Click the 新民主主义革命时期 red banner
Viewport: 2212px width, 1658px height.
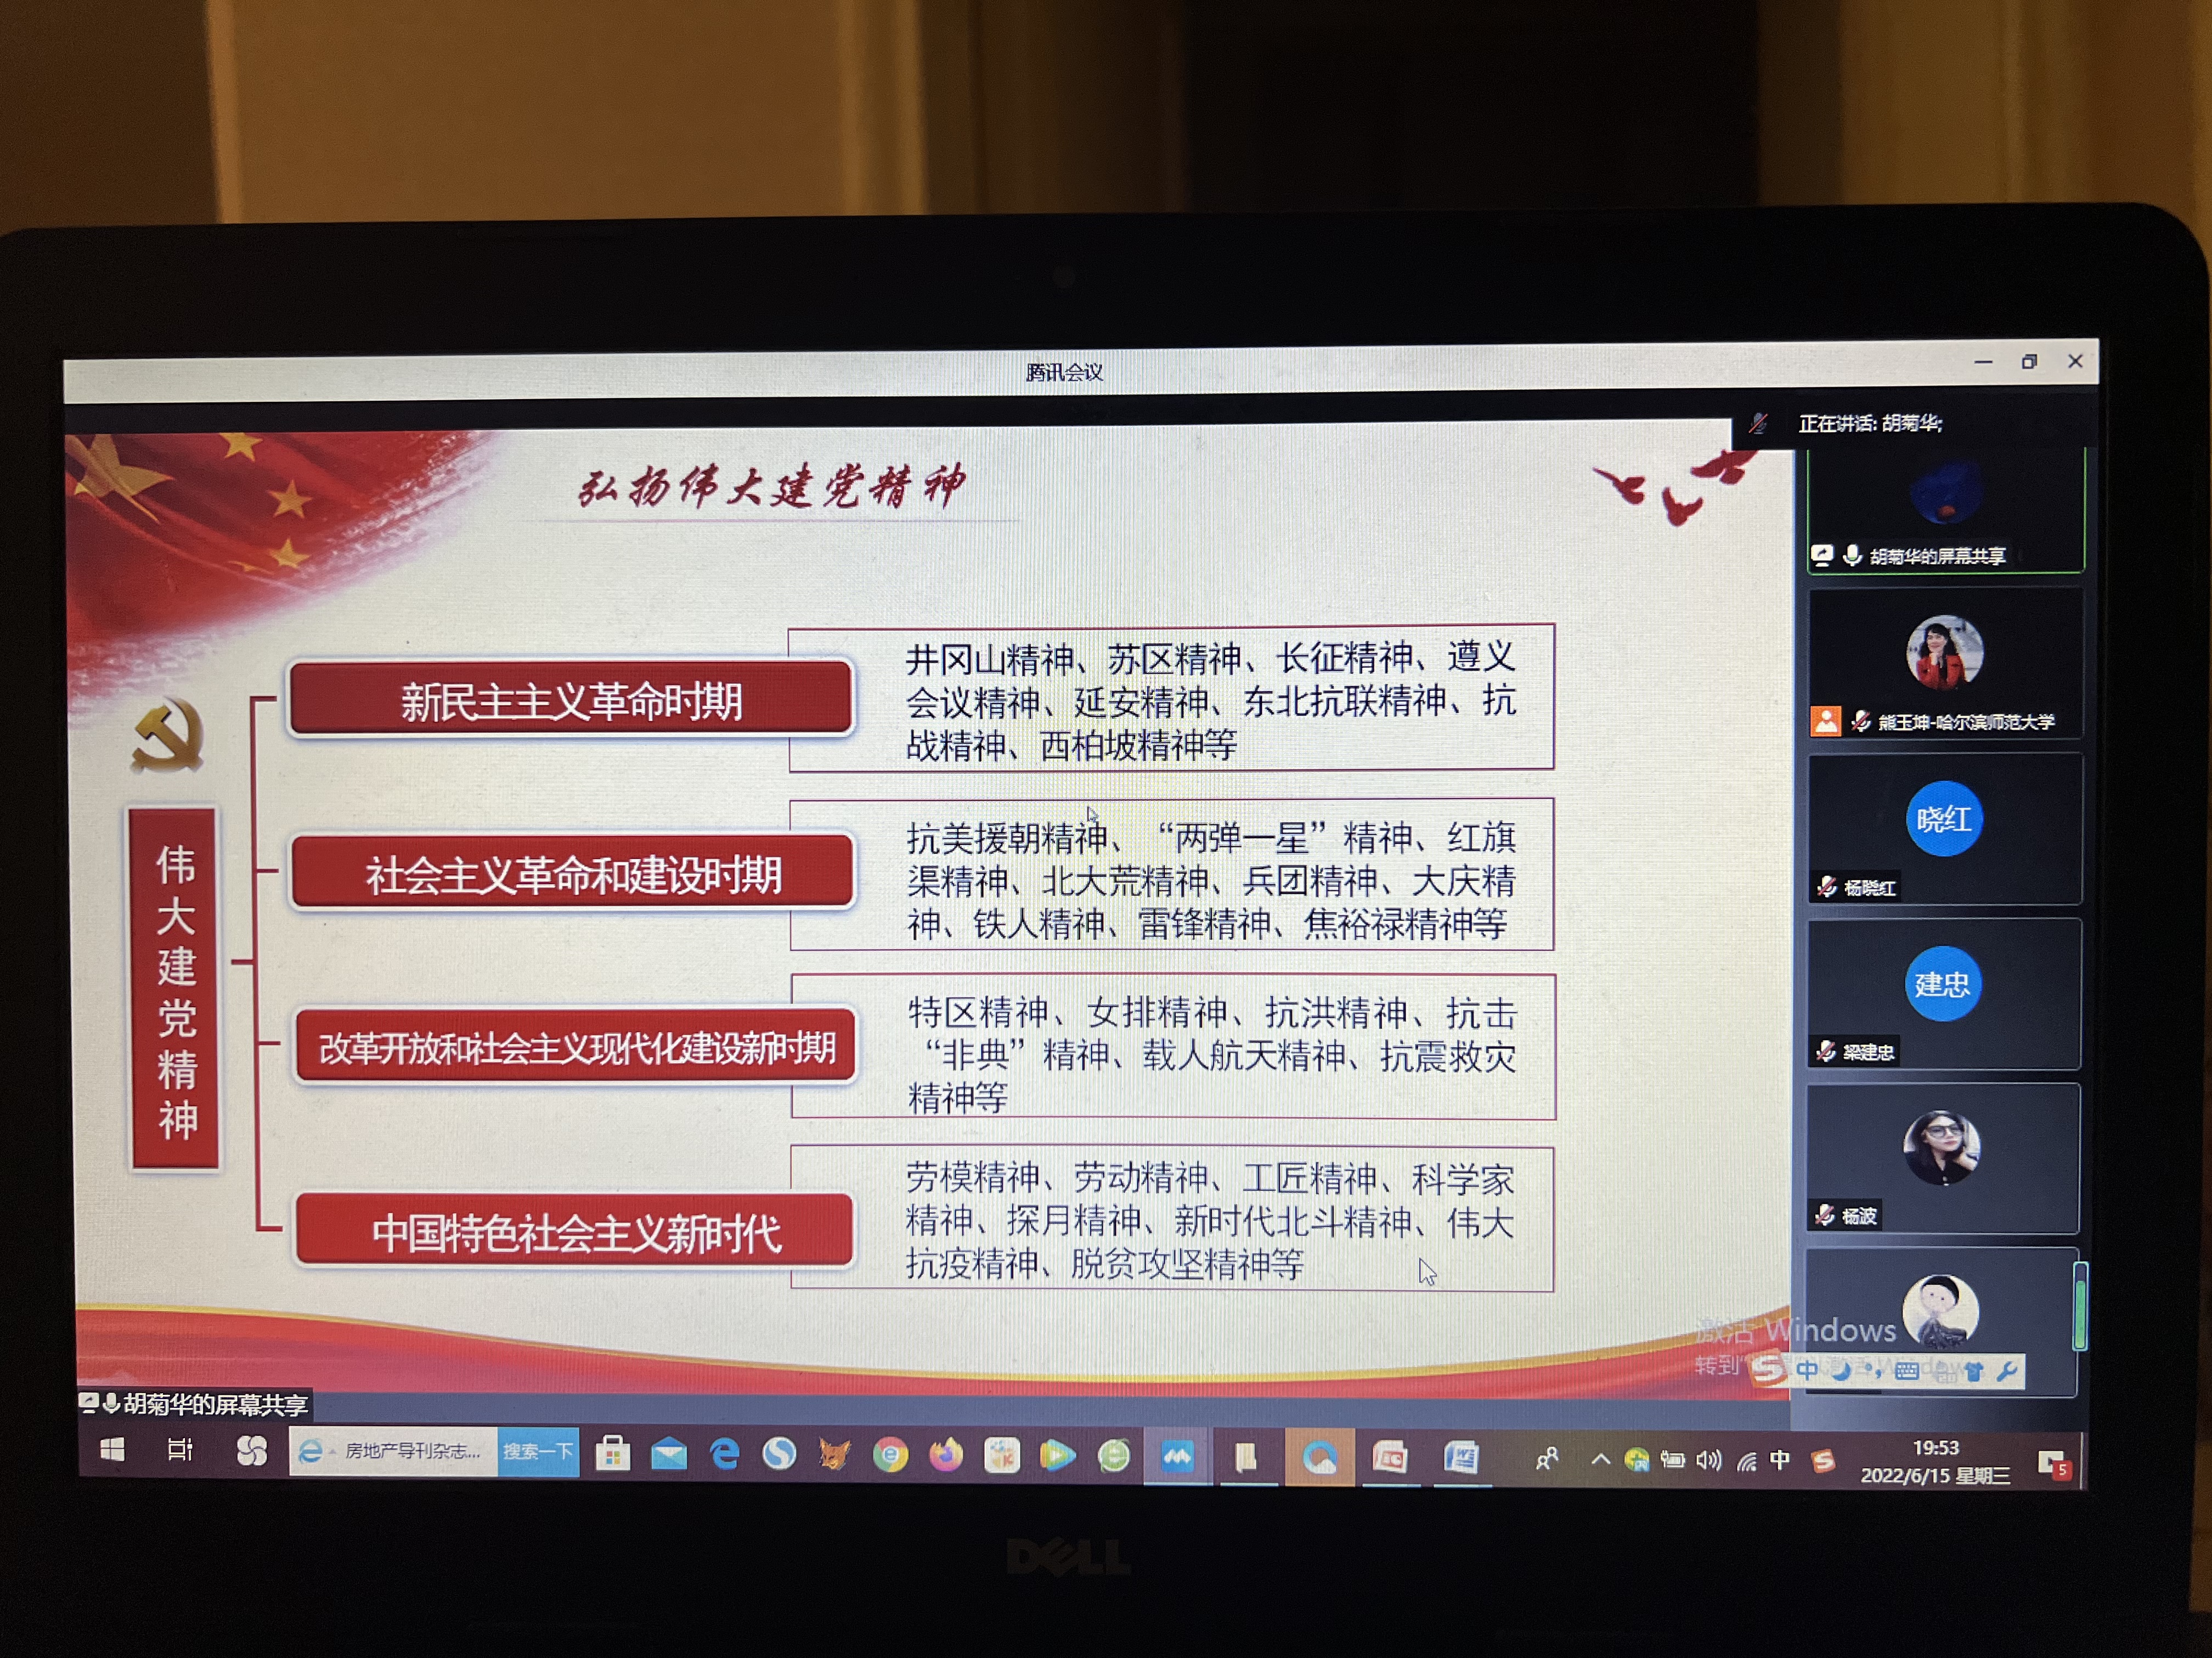pos(571,700)
